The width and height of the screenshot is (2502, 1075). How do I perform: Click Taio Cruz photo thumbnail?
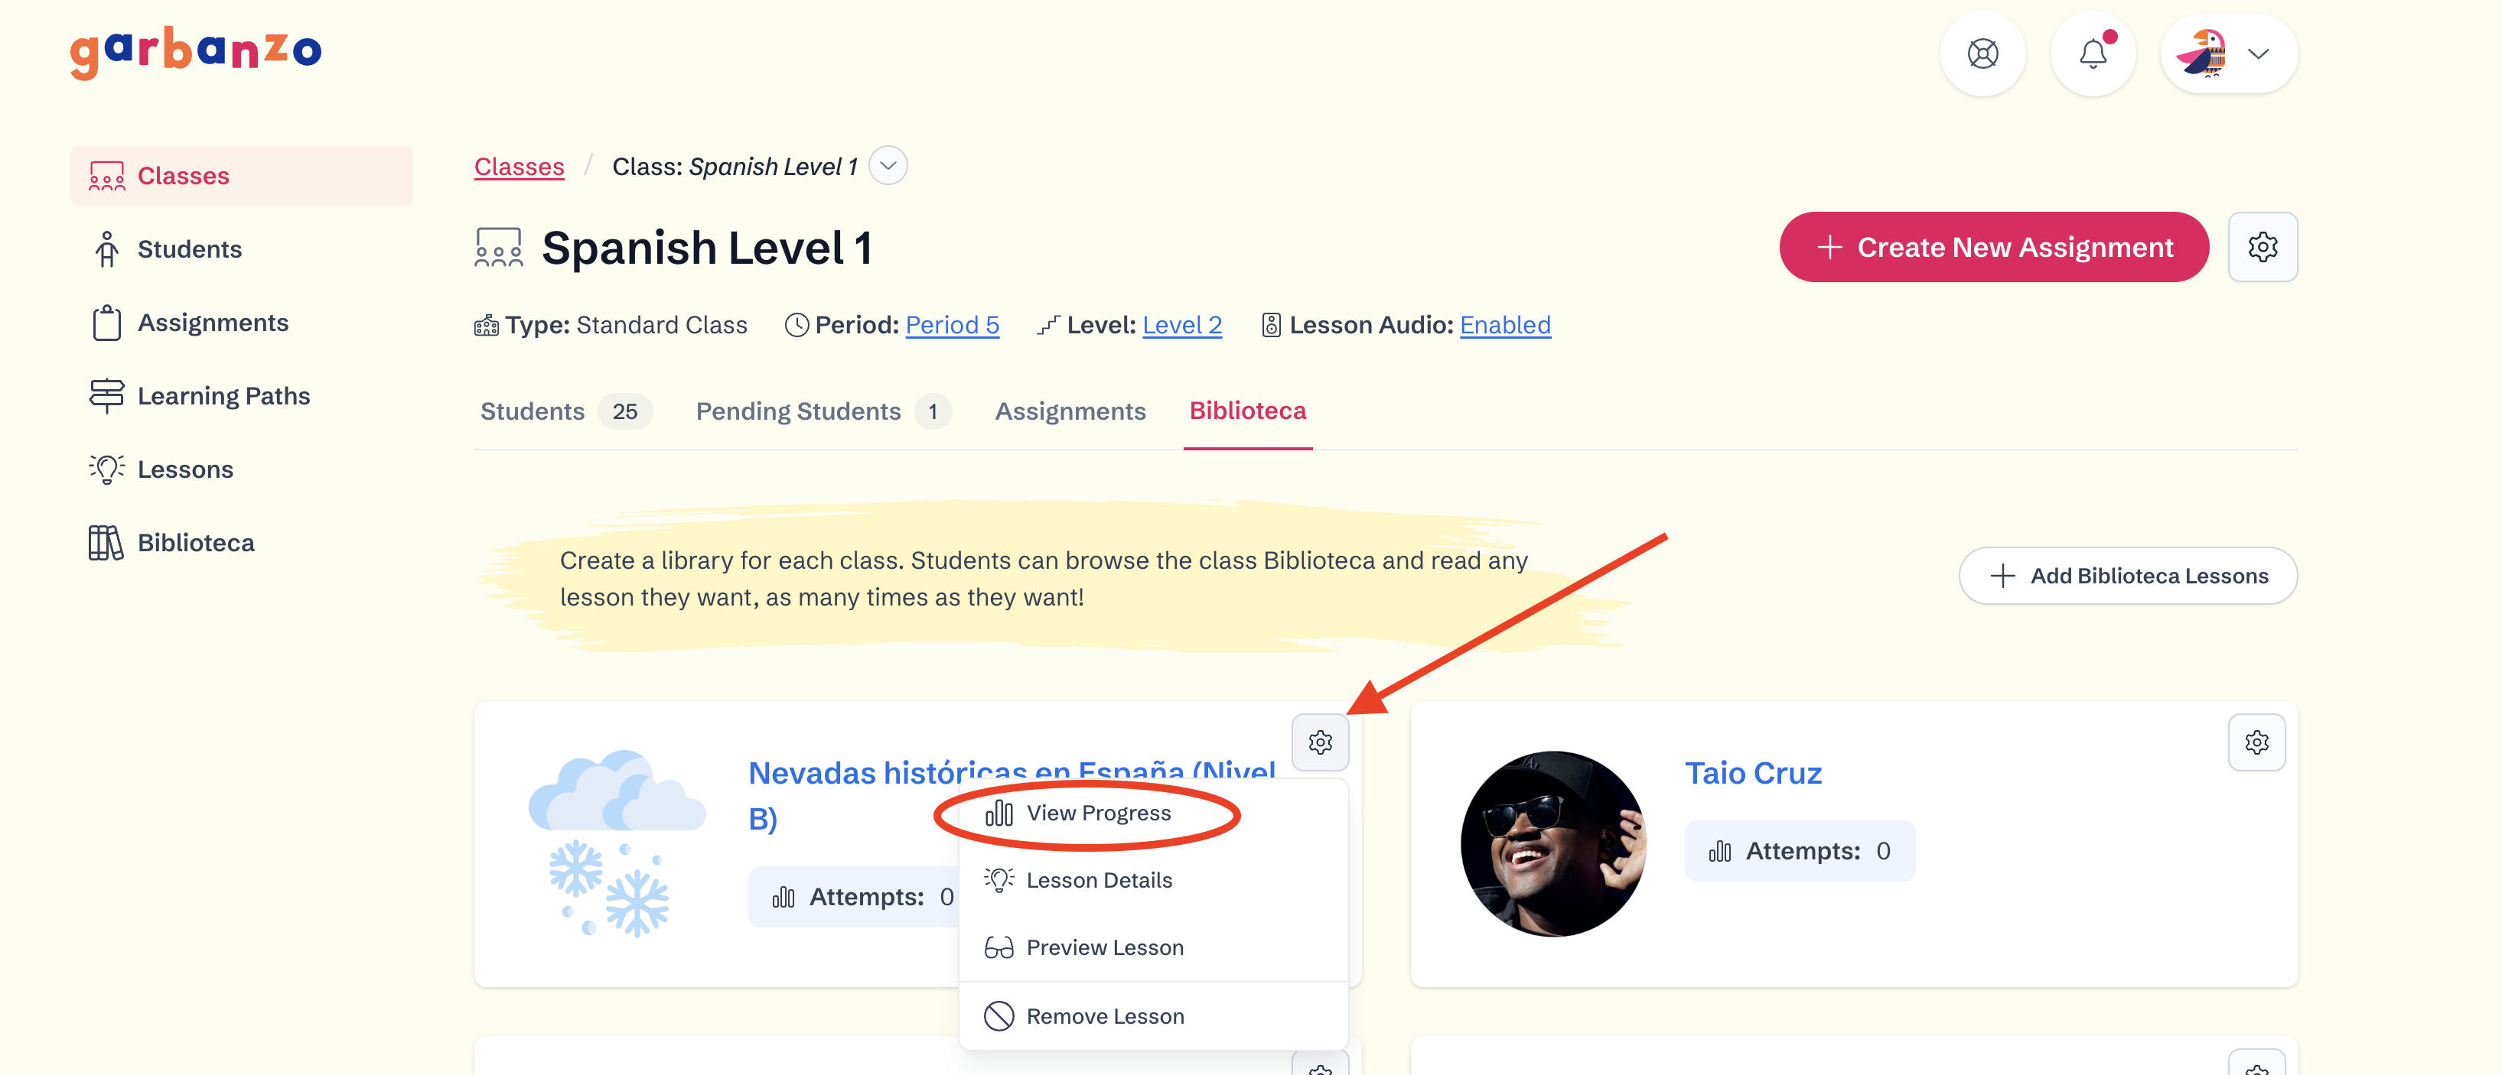point(1552,843)
